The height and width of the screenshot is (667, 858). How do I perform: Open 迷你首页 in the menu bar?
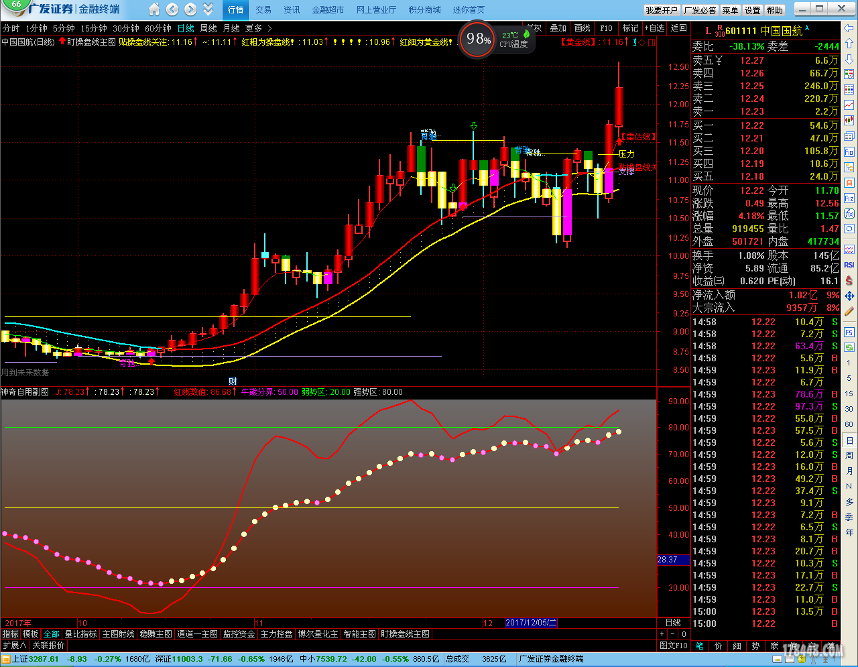coord(469,10)
